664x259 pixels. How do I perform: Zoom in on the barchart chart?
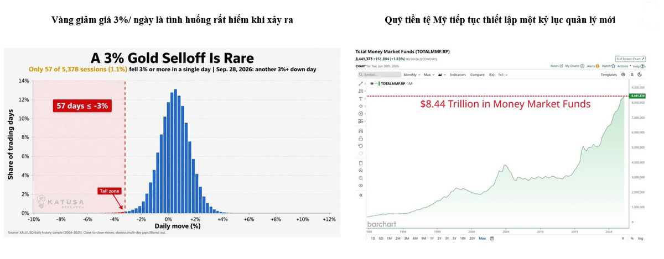[x=361, y=171]
